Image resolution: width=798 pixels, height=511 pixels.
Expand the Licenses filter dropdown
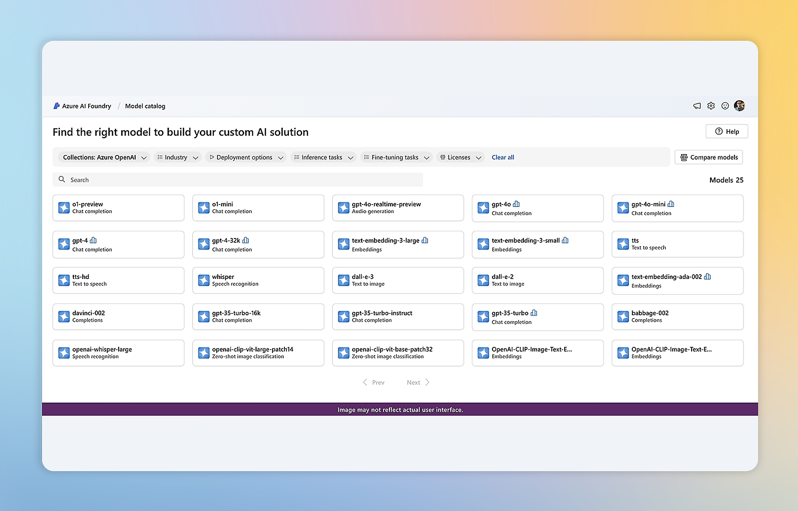tap(460, 157)
